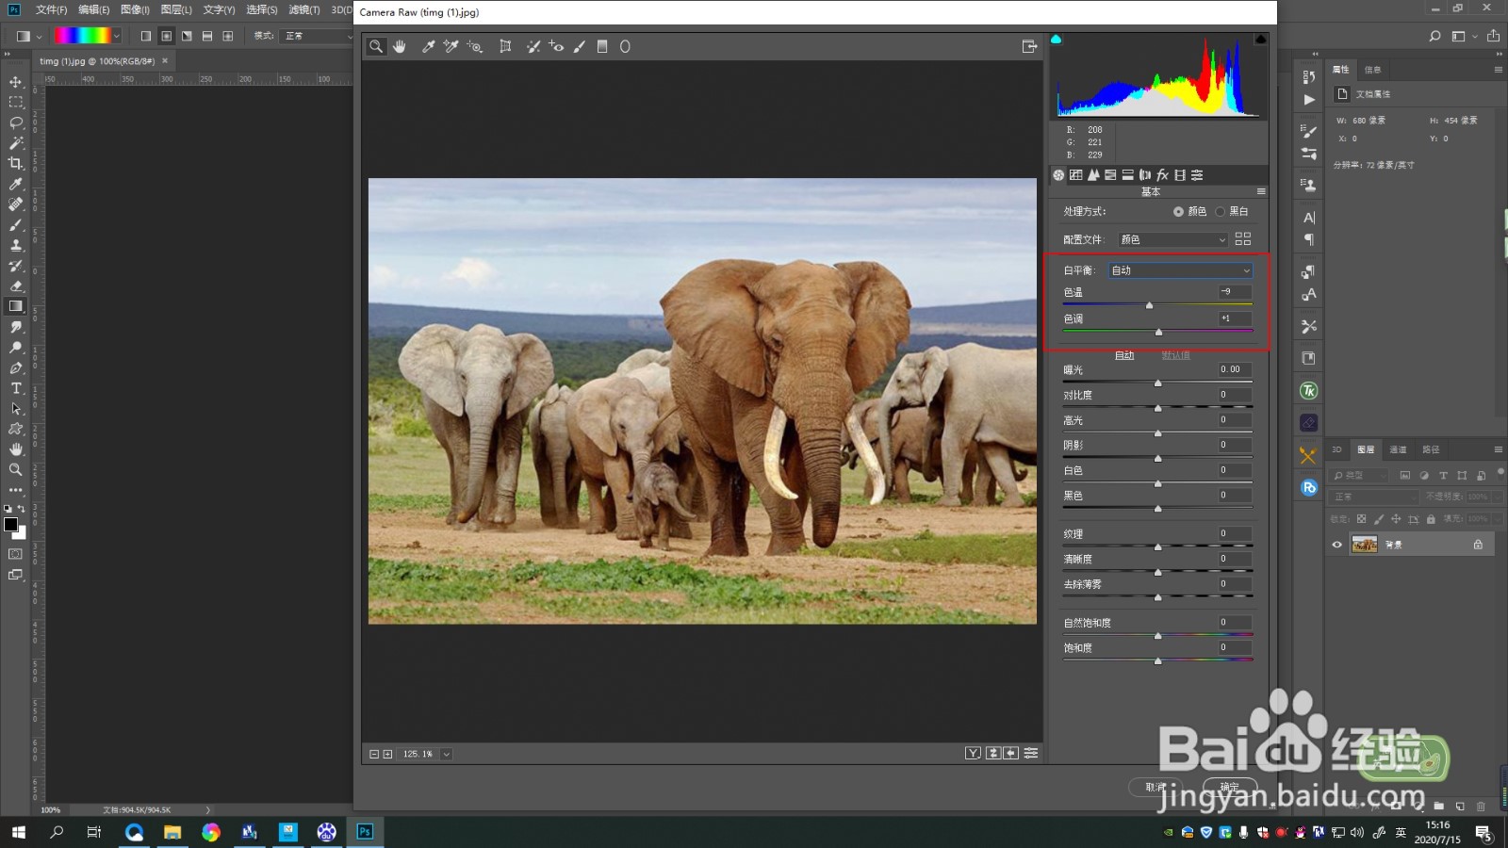Open the Properties panel flyout menu
This screenshot has height=848, width=1508.
click(x=1498, y=69)
